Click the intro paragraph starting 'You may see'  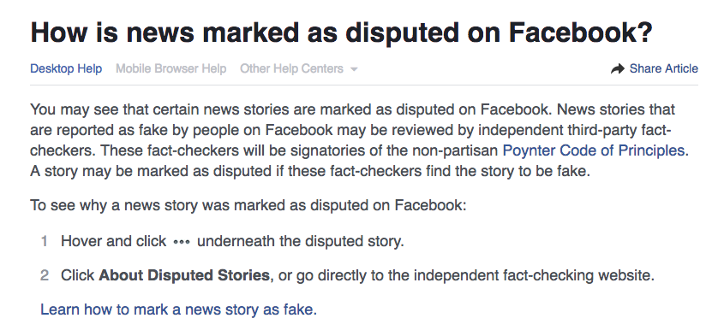[359, 140]
